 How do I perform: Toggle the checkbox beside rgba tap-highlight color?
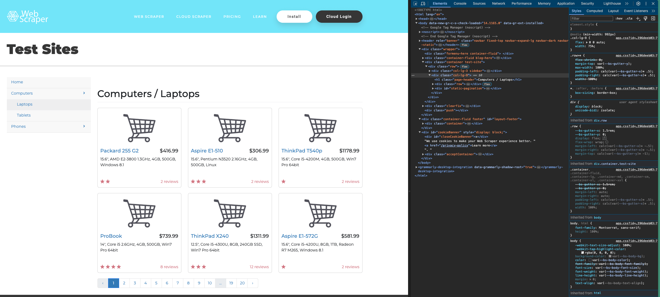(583, 253)
